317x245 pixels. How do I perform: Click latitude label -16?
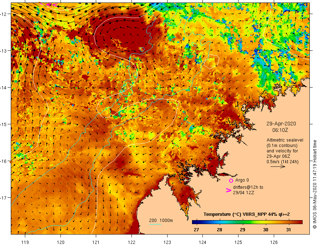(4, 161)
